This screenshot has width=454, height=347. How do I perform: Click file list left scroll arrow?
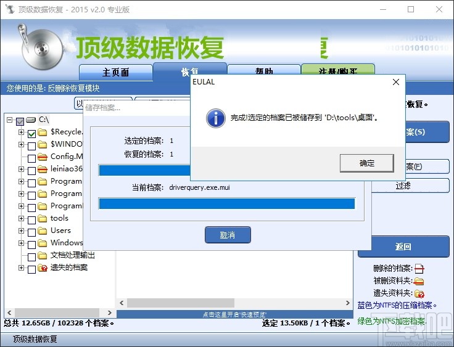tap(122, 303)
